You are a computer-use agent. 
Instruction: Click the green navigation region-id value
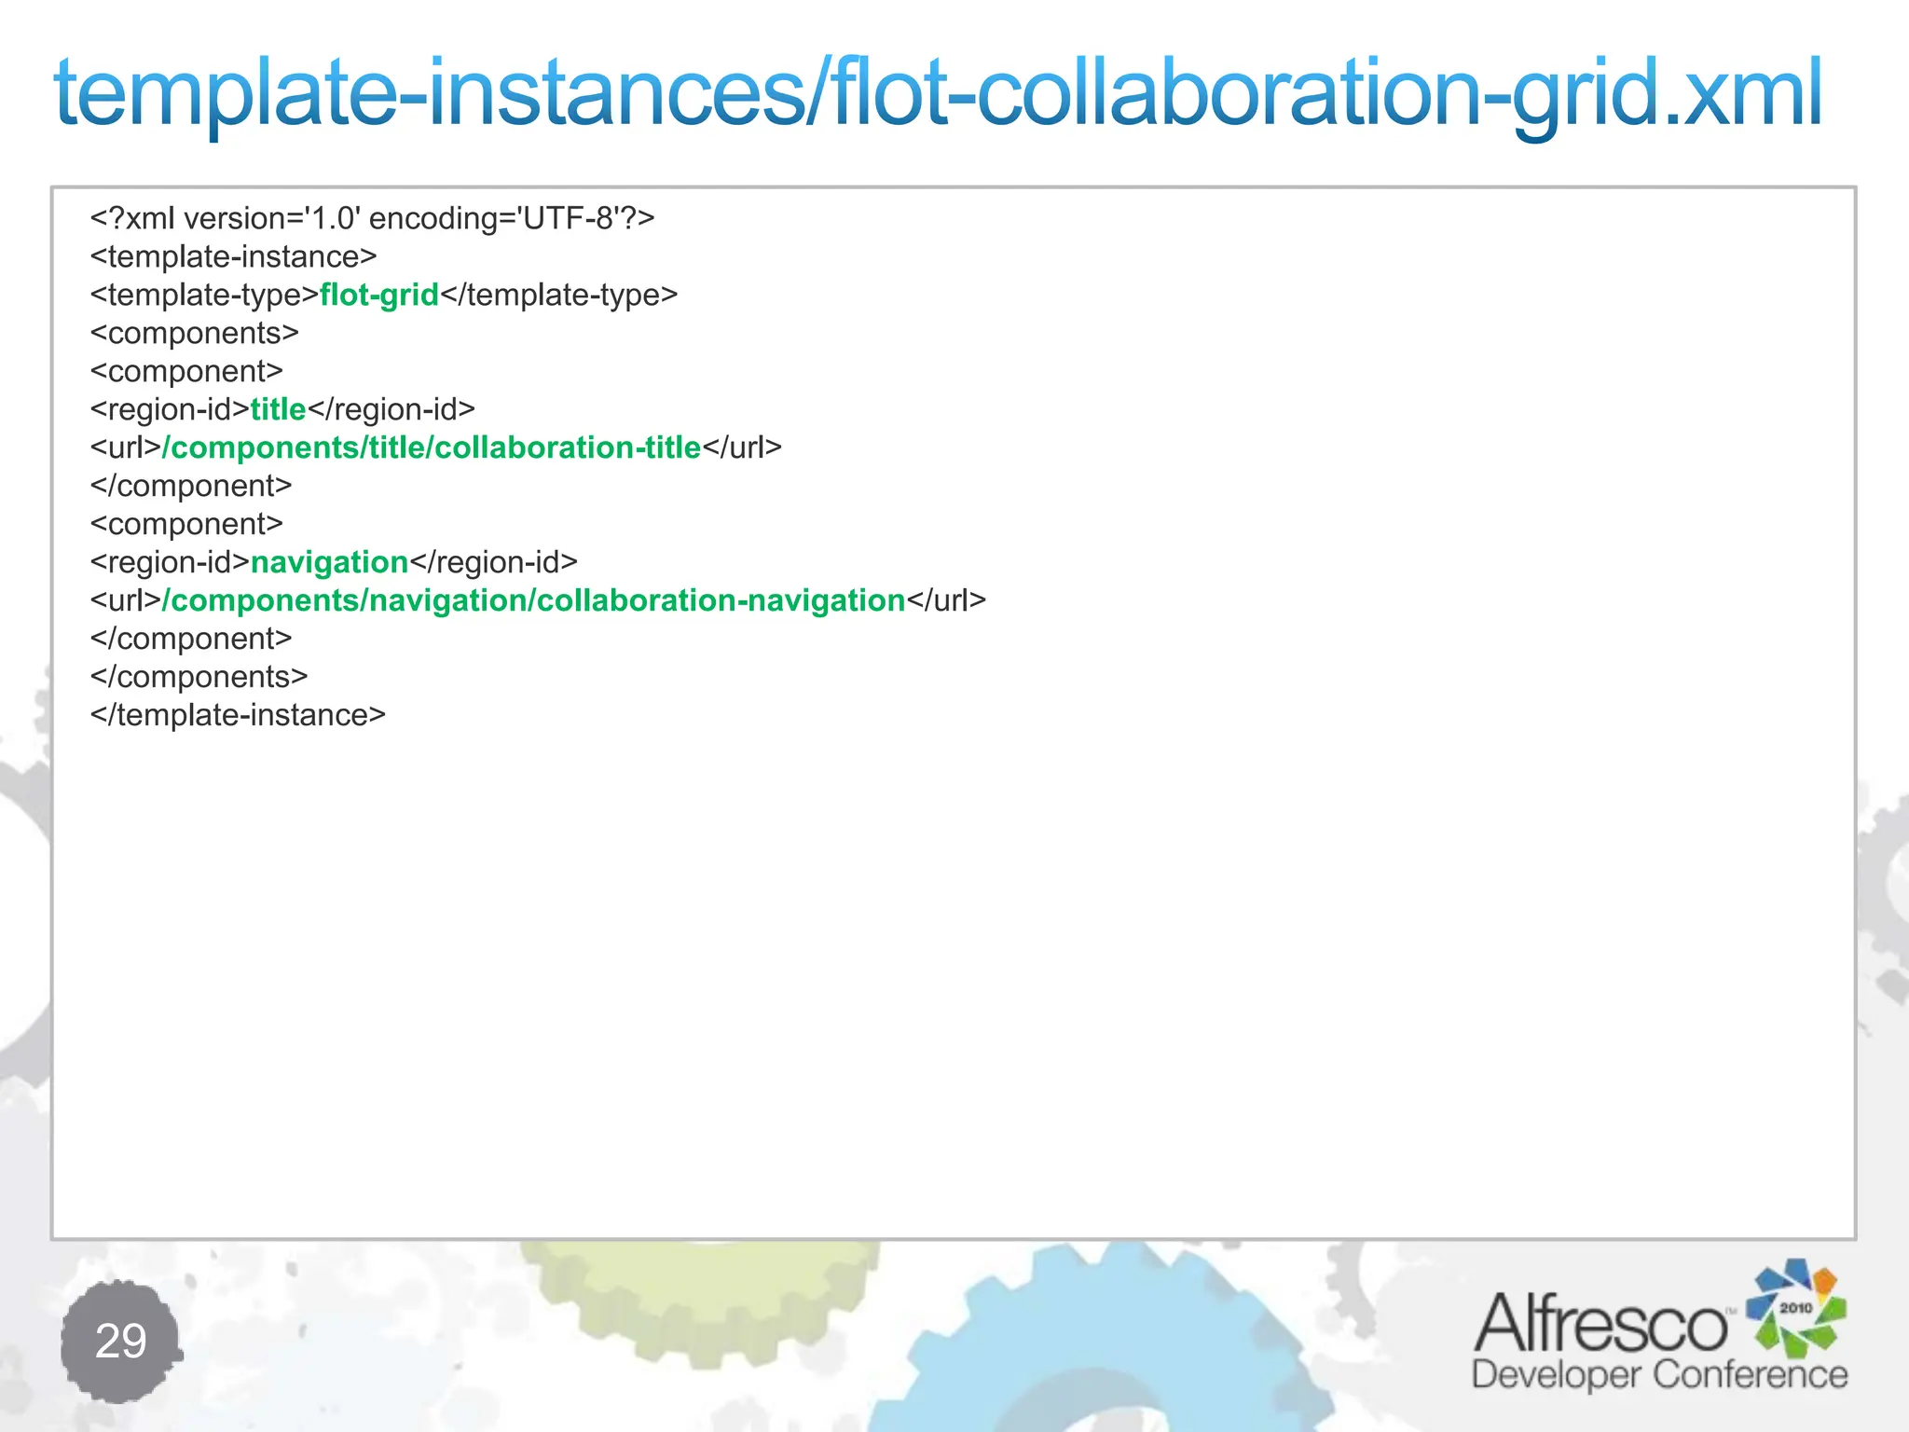pos(329,563)
